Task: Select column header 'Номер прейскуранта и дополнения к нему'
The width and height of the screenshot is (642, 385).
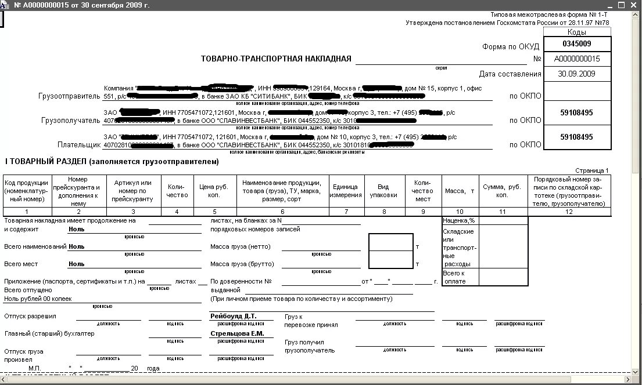Action: [78, 191]
